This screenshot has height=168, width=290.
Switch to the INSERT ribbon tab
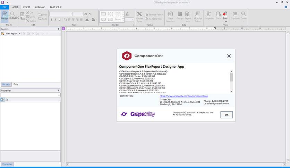pos(26,7)
